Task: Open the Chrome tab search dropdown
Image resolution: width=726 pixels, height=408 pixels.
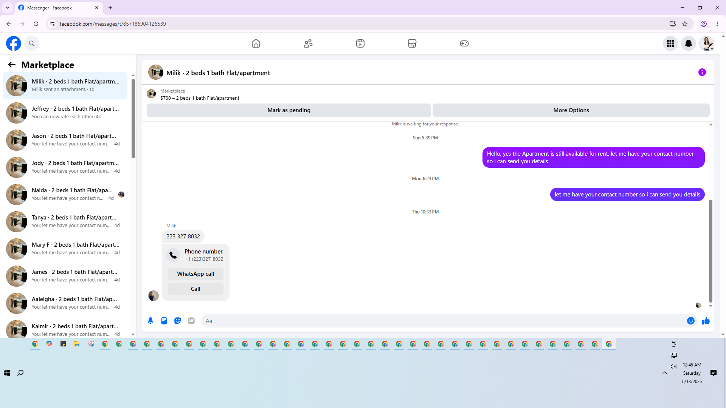Action: (8, 8)
